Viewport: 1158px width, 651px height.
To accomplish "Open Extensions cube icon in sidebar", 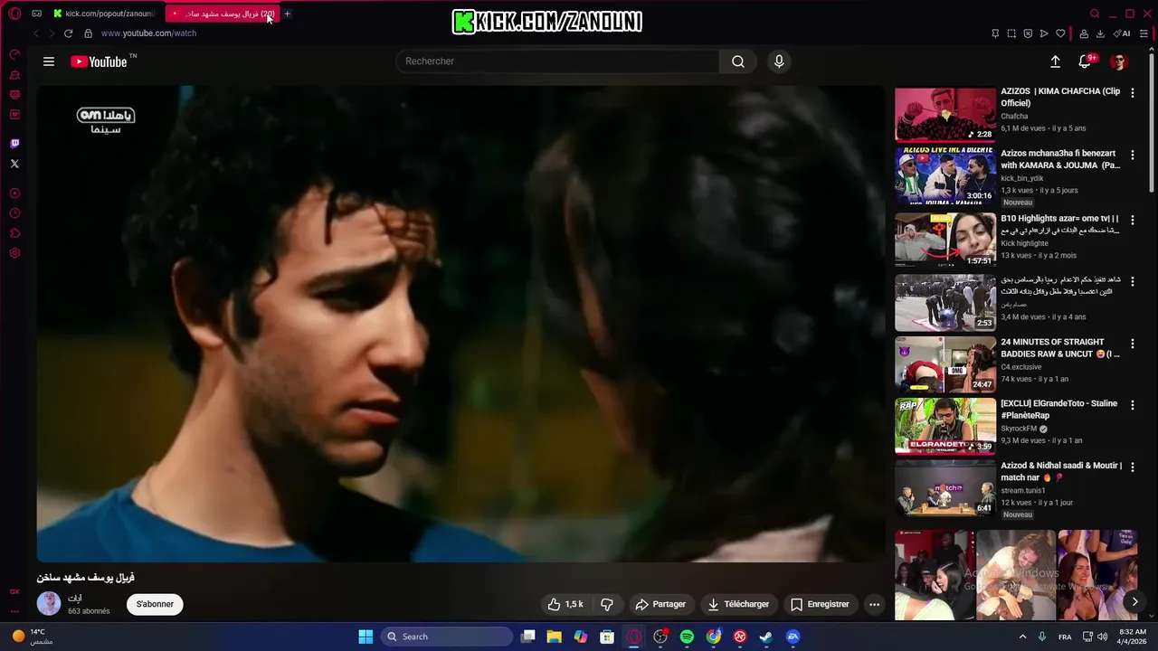I will (x=14, y=233).
